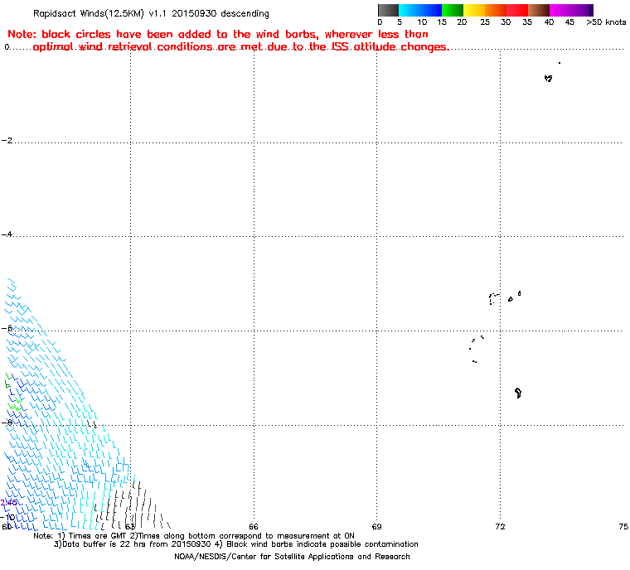The image size is (630, 570).
Task: Click the longitude label '72'
Action: (500, 526)
